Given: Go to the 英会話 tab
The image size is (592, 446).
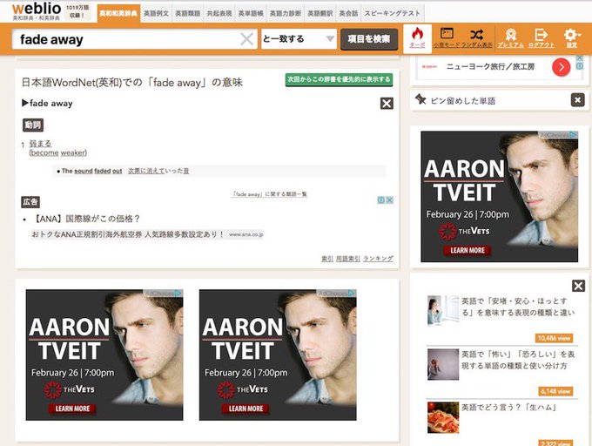Looking at the screenshot, I should click(x=348, y=14).
